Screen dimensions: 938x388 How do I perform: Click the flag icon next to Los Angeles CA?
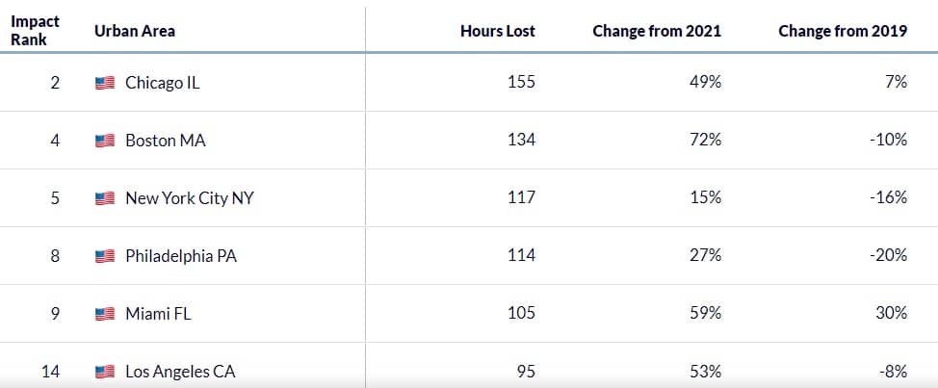click(x=105, y=372)
